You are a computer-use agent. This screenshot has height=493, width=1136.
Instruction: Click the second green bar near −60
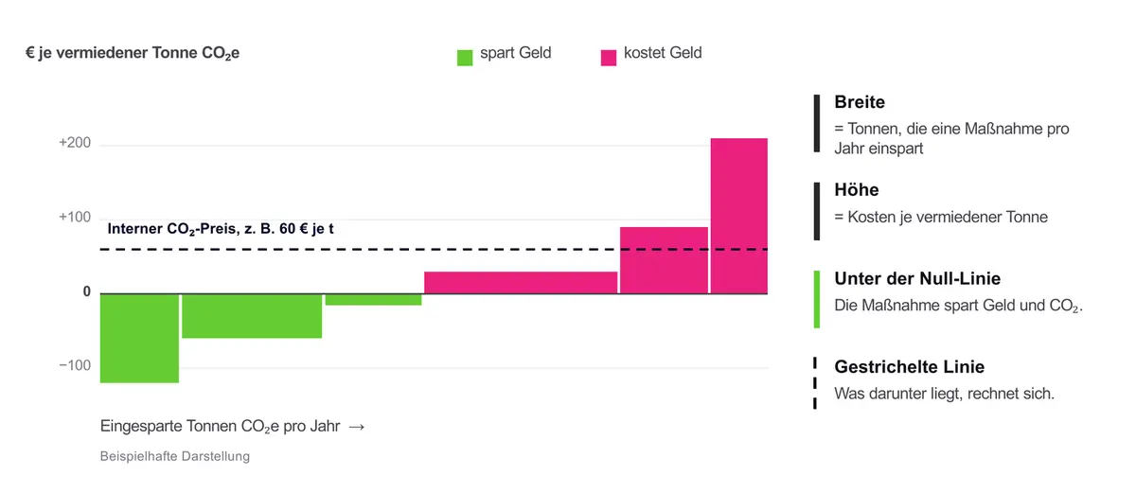point(252,316)
